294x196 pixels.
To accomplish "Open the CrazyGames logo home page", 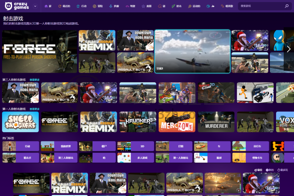I will click(x=17, y=6).
